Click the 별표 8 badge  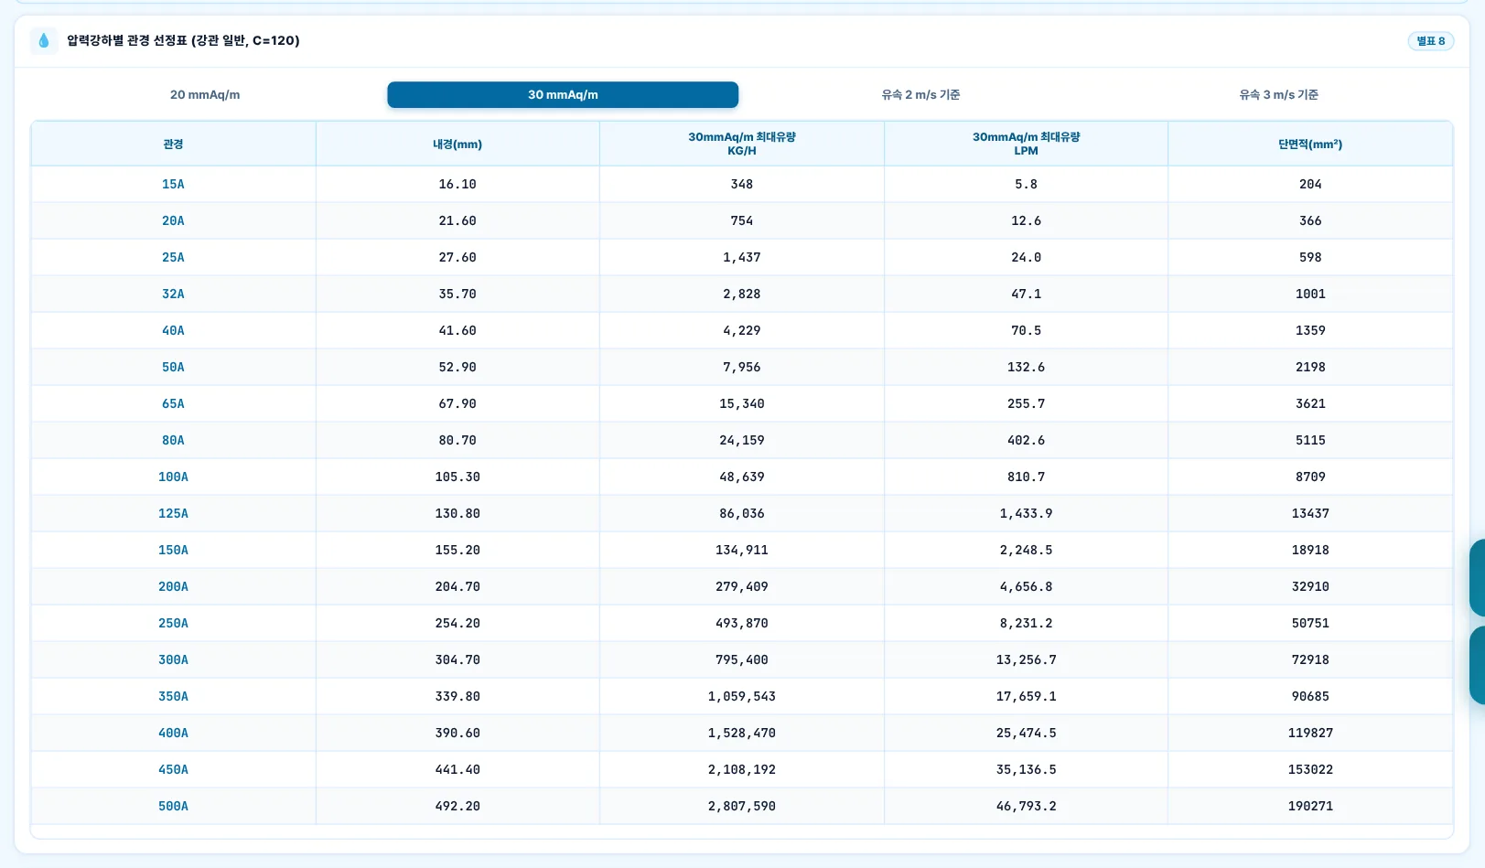click(1431, 41)
